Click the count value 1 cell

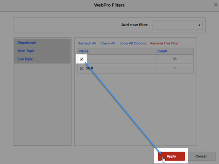(175, 68)
